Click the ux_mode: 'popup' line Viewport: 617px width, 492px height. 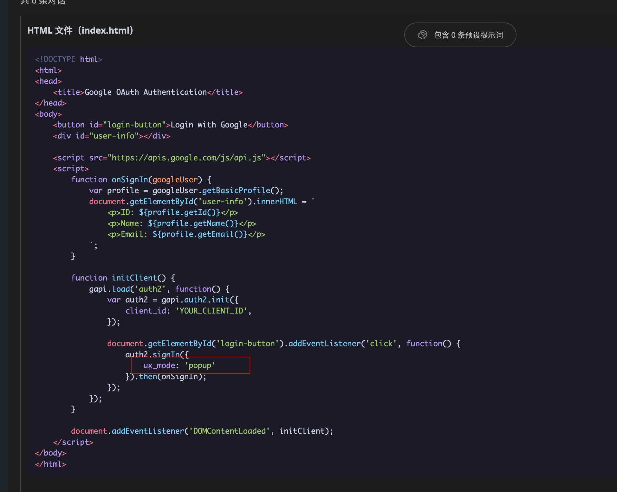tap(179, 366)
